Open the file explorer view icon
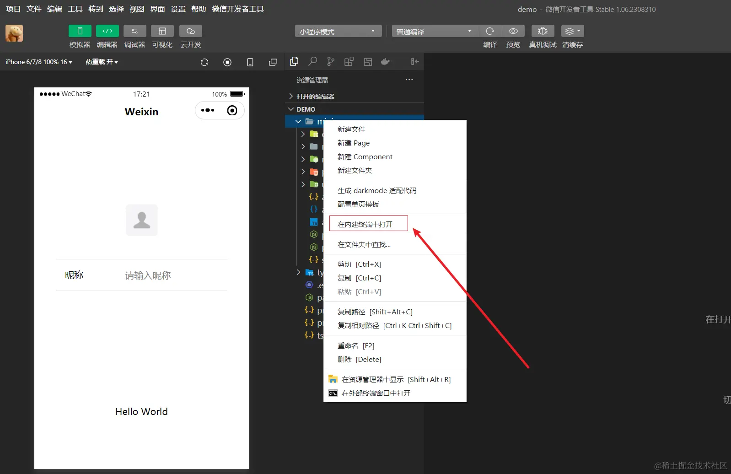Image resolution: width=731 pixels, height=474 pixels. tap(294, 61)
